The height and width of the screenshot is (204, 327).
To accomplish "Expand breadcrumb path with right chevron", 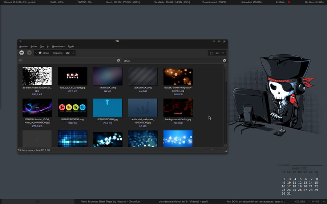I will (74, 53).
